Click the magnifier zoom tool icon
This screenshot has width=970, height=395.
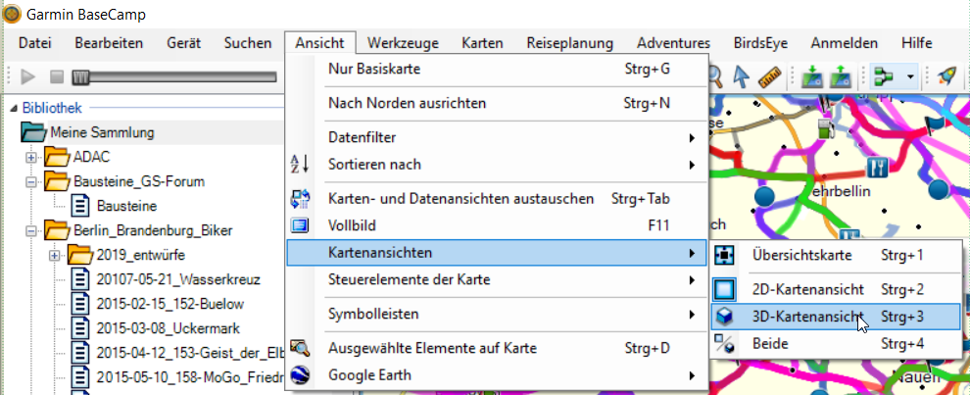tap(716, 76)
